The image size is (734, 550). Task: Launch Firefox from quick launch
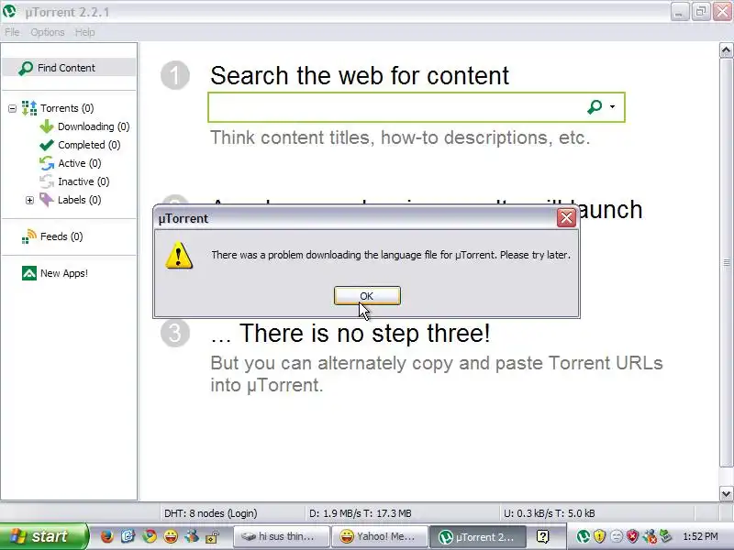pyautogui.click(x=106, y=536)
